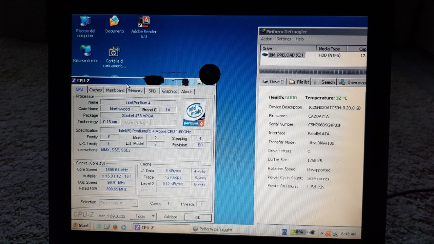Click the Socket 478 mPGA package value
Viewport: 434px width, 244px height.
[138, 116]
